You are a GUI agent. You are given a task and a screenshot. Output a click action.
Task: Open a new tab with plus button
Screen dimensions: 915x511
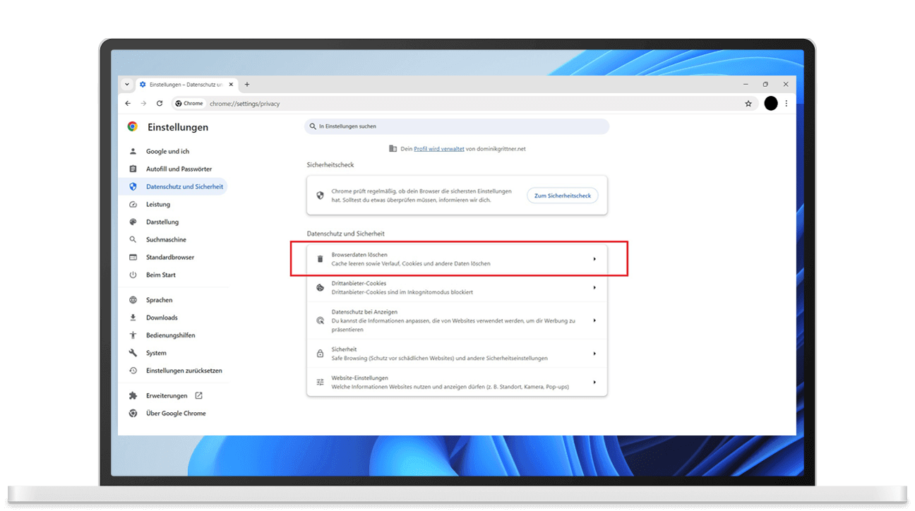(247, 85)
